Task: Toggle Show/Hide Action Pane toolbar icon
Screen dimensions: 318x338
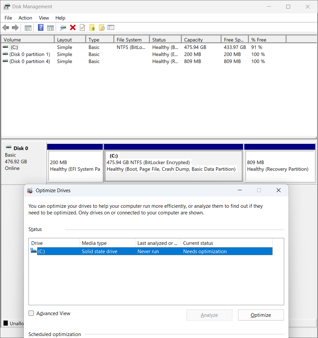Action: pos(50,28)
